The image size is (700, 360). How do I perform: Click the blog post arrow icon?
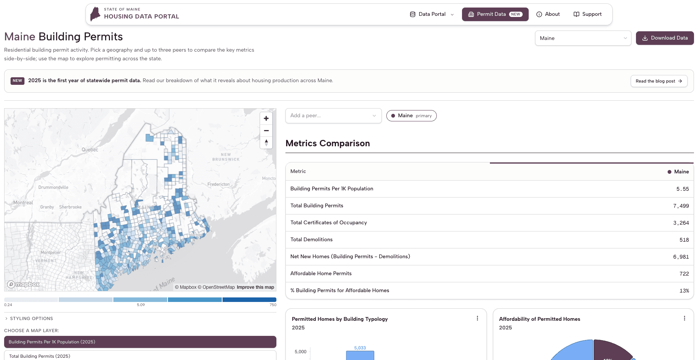click(680, 81)
